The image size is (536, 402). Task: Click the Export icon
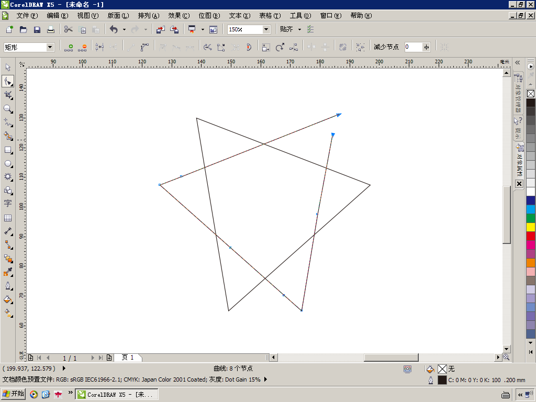click(174, 29)
